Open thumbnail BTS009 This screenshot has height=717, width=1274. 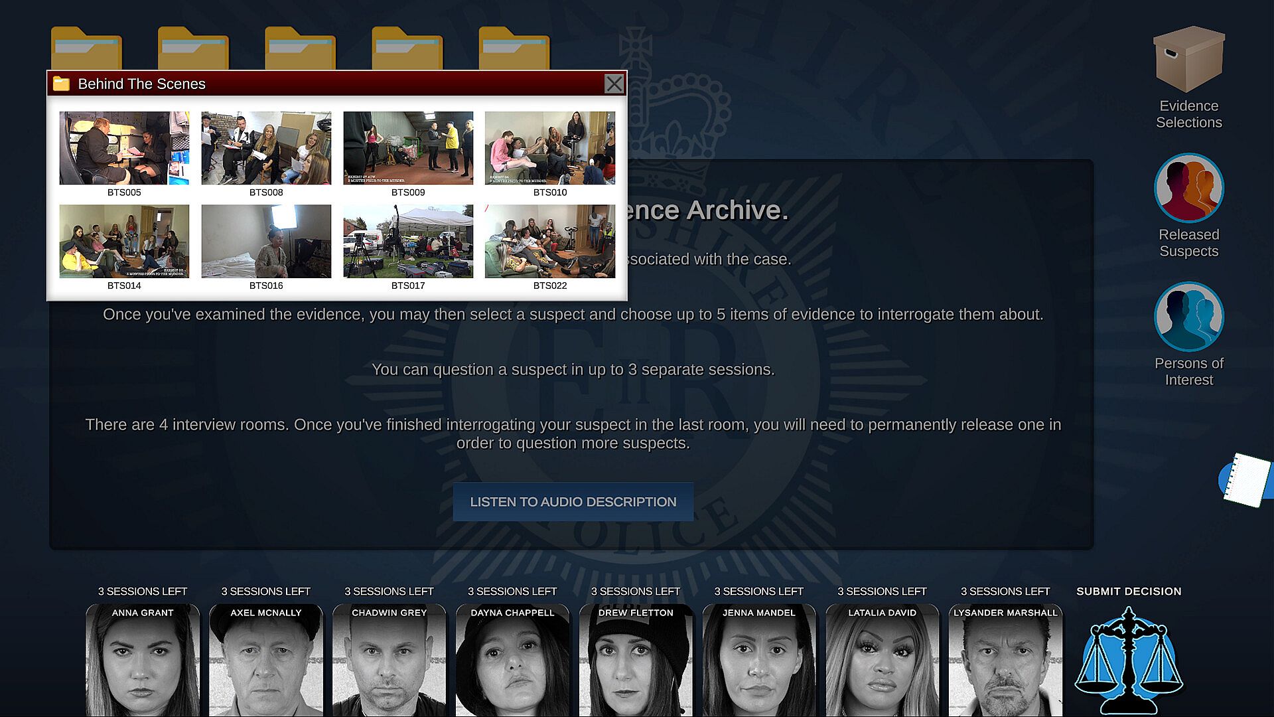coord(408,148)
